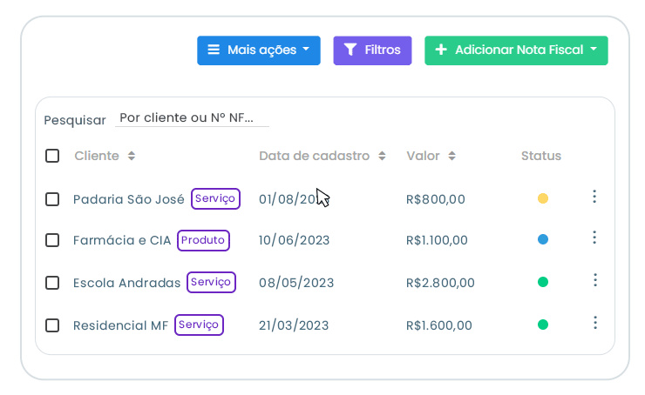Screen dimensions: 645x395
Task: Toggle the select-all checkbox in the table header
Action: tap(52, 156)
